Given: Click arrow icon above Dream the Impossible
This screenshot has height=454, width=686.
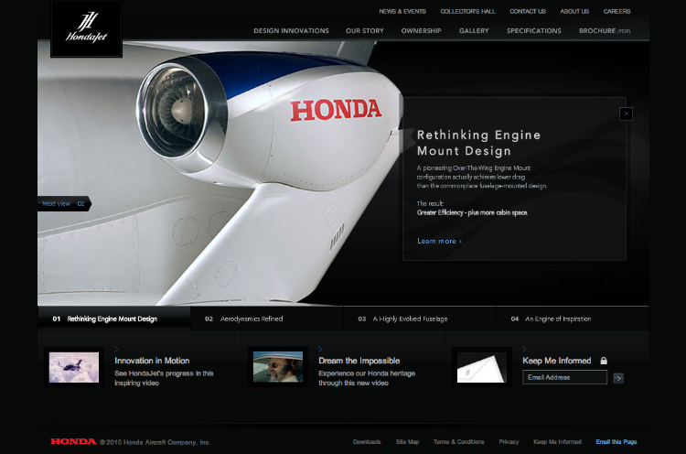Looking at the screenshot, I should click(x=320, y=349).
